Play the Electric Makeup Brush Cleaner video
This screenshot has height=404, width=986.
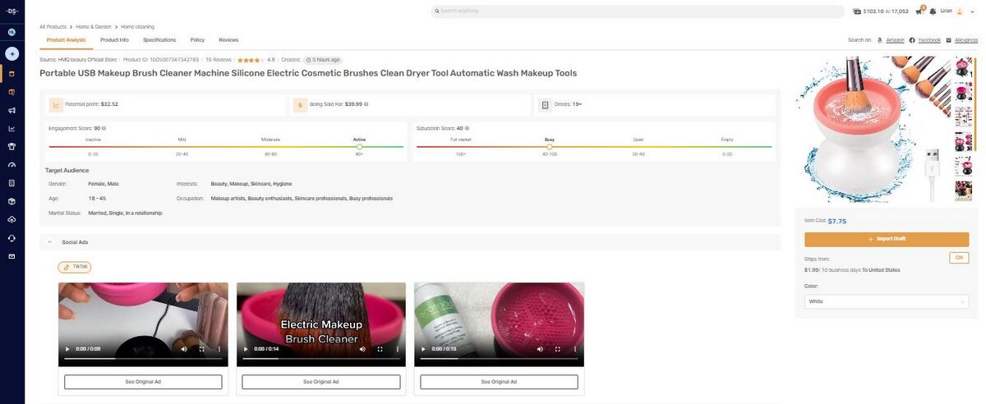[x=245, y=349]
